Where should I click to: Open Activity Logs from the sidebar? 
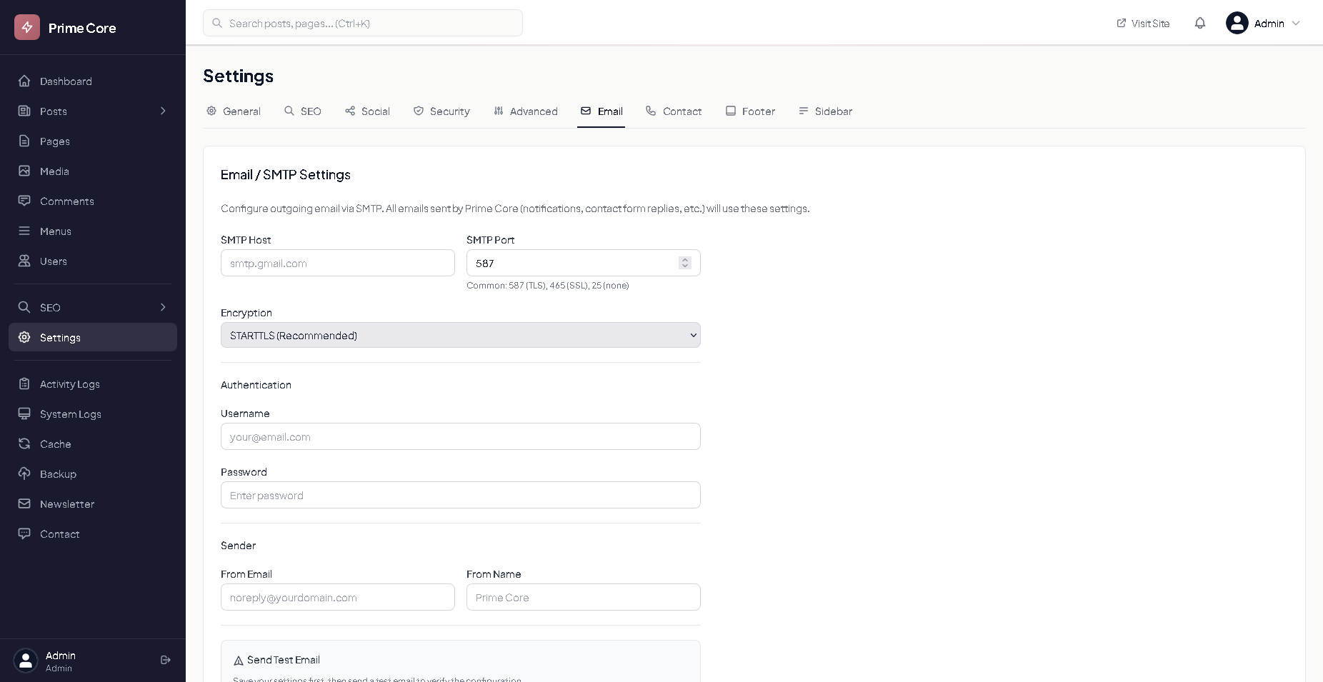tap(69, 383)
